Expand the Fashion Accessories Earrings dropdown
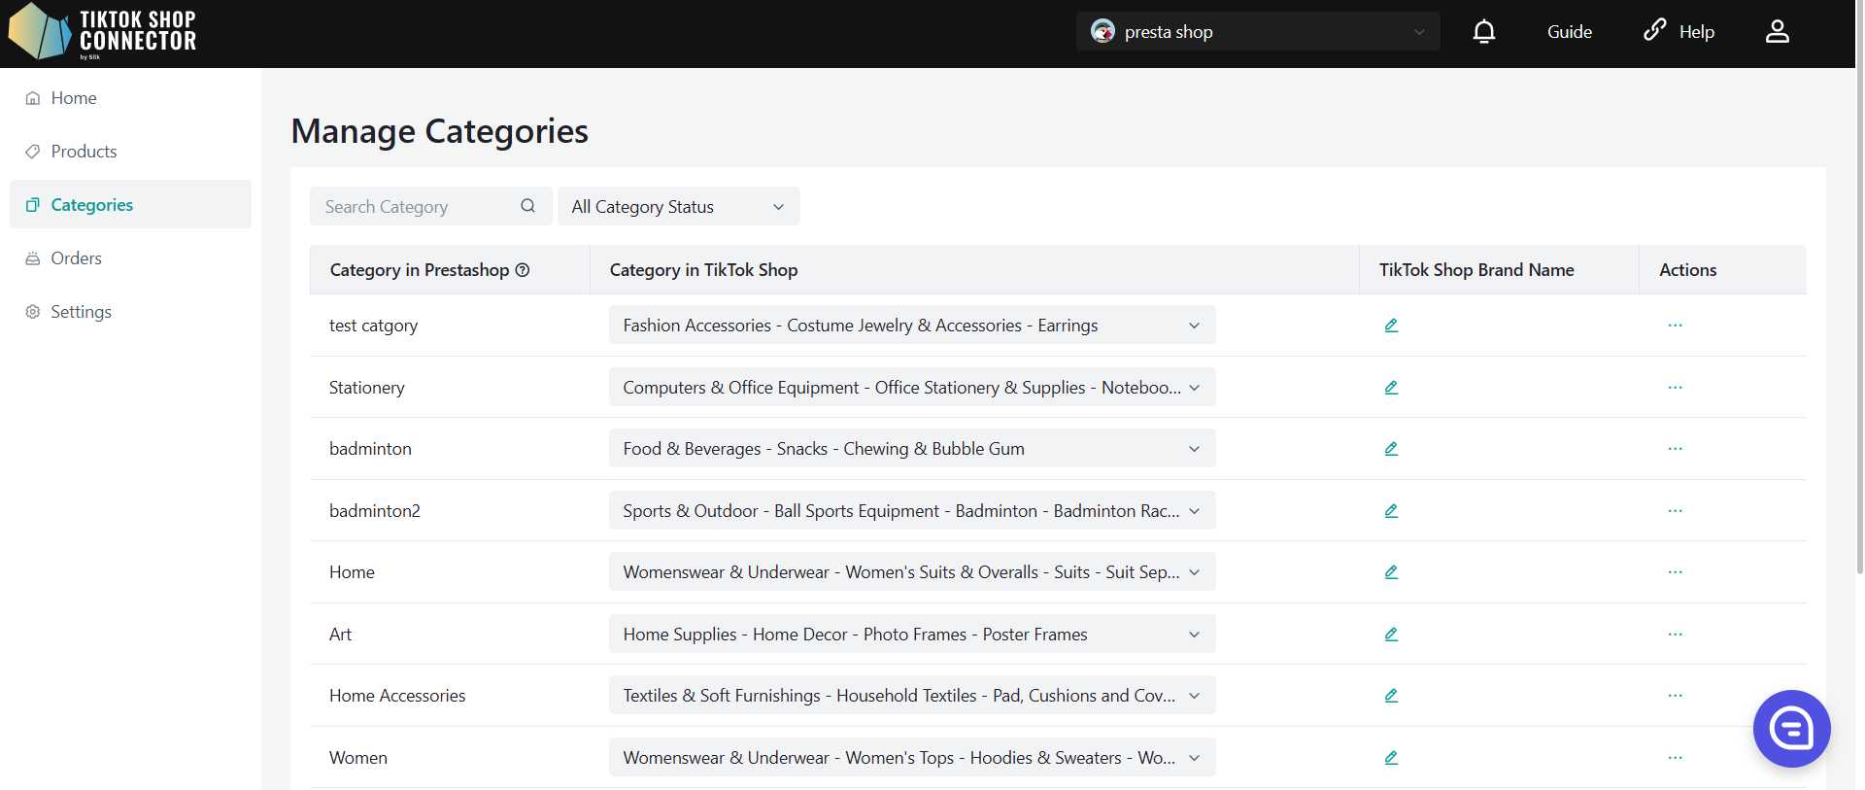The height and width of the screenshot is (790, 1865). pyautogui.click(x=912, y=326)
